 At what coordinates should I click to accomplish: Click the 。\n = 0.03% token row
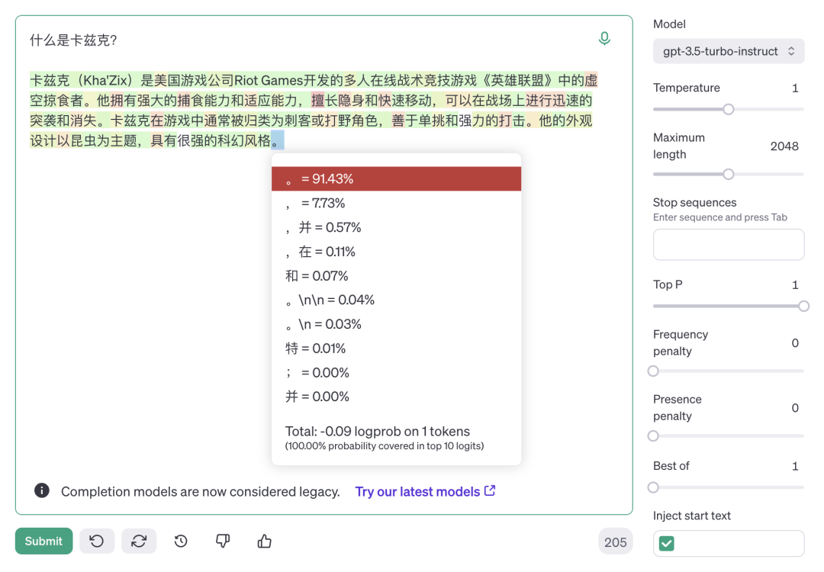[396, 324]
